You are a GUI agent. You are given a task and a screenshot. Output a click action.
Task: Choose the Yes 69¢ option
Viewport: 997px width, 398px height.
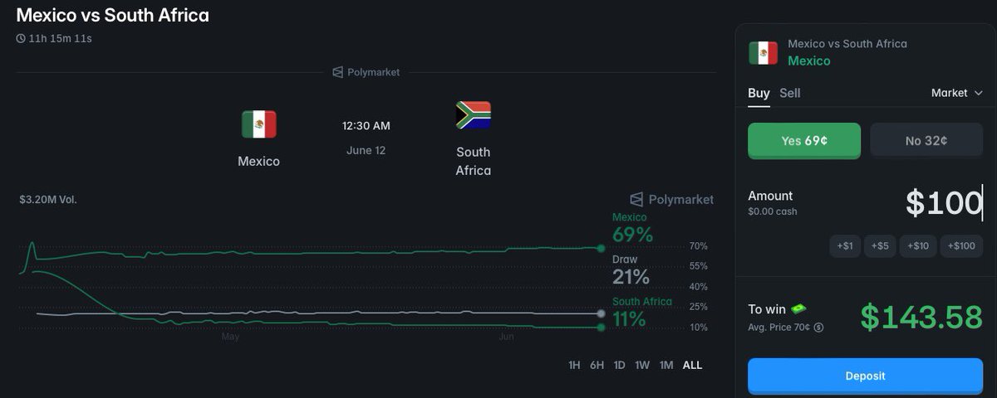[804, 140]
